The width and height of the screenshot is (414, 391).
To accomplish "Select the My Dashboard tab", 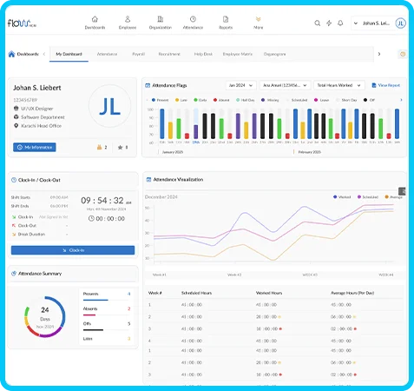I will (69, 54).
